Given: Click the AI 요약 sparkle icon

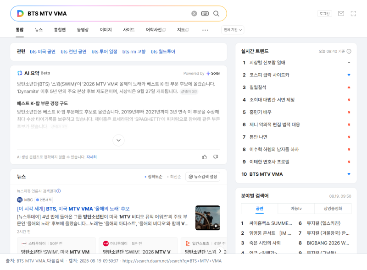Looking at the screenshot, I should pos(20,73).
